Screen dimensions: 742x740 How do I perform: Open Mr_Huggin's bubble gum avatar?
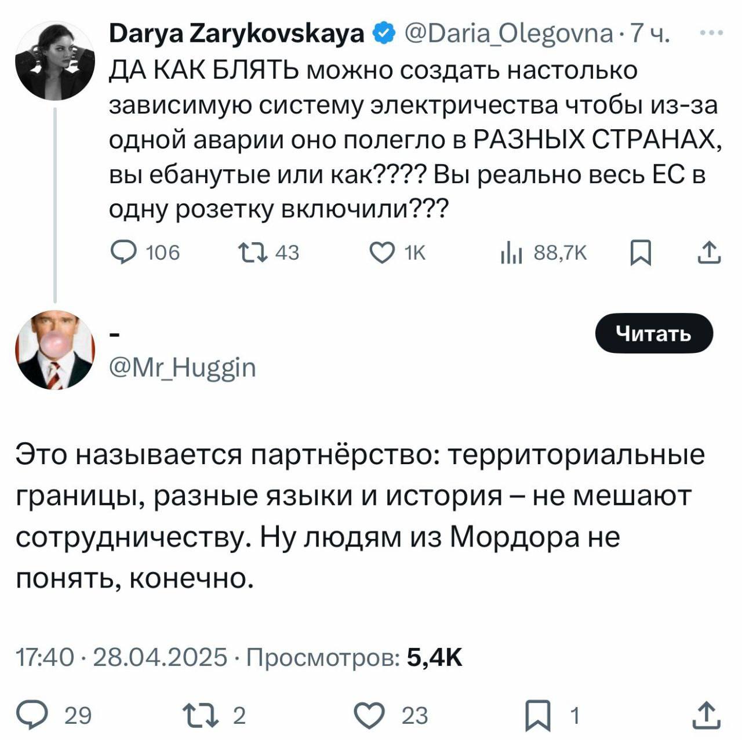[x=55, y=349]
